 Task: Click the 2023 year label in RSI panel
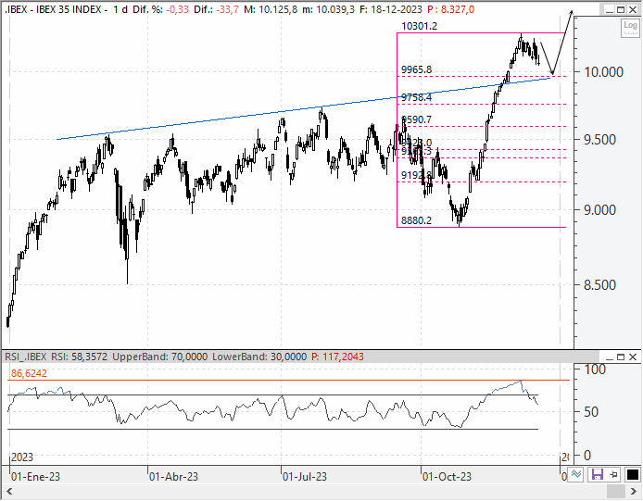22,457
